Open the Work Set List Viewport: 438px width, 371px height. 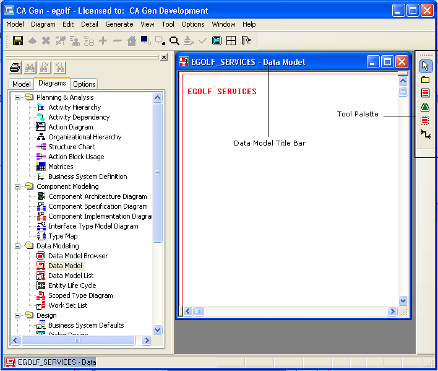click(x=68, y=305)
